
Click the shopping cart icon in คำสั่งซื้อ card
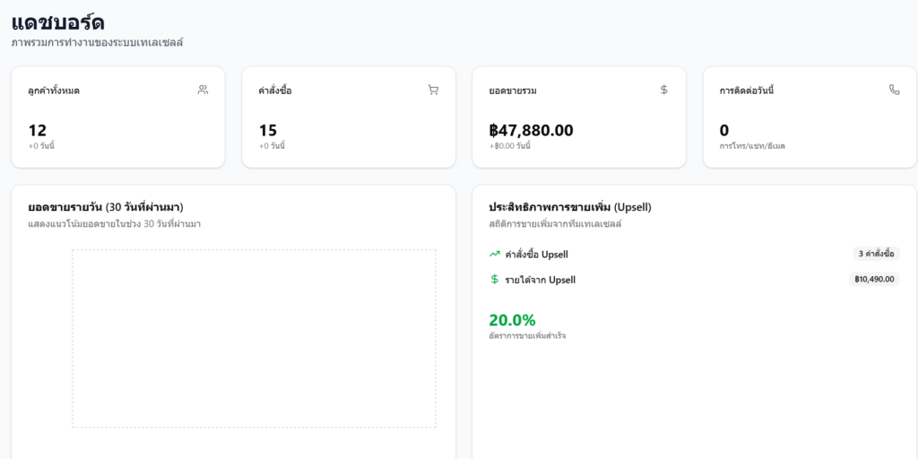point(433,90)
